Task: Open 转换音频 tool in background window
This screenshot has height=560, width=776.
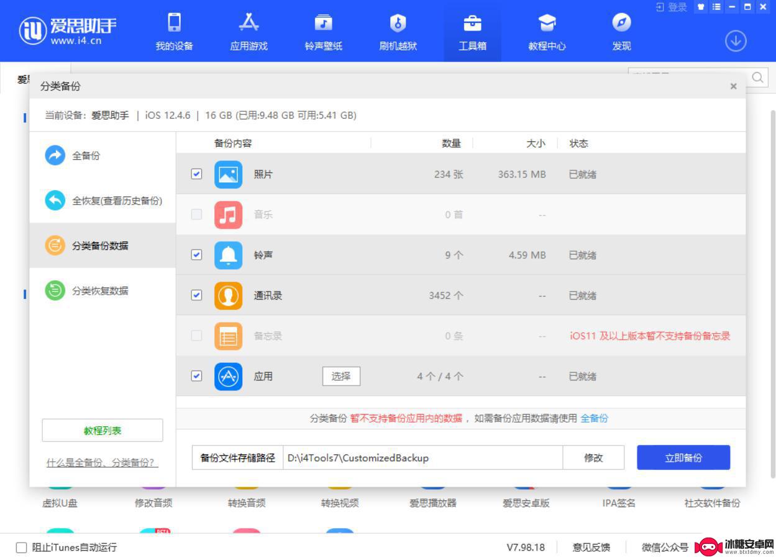Action: pyautogui.click(x=247, y=503)
